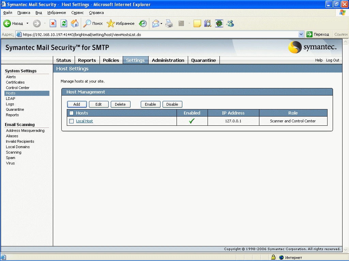Toggle the select-all Hosts header checkbox
Screen dimensions: 349x261
coord(72,113)
